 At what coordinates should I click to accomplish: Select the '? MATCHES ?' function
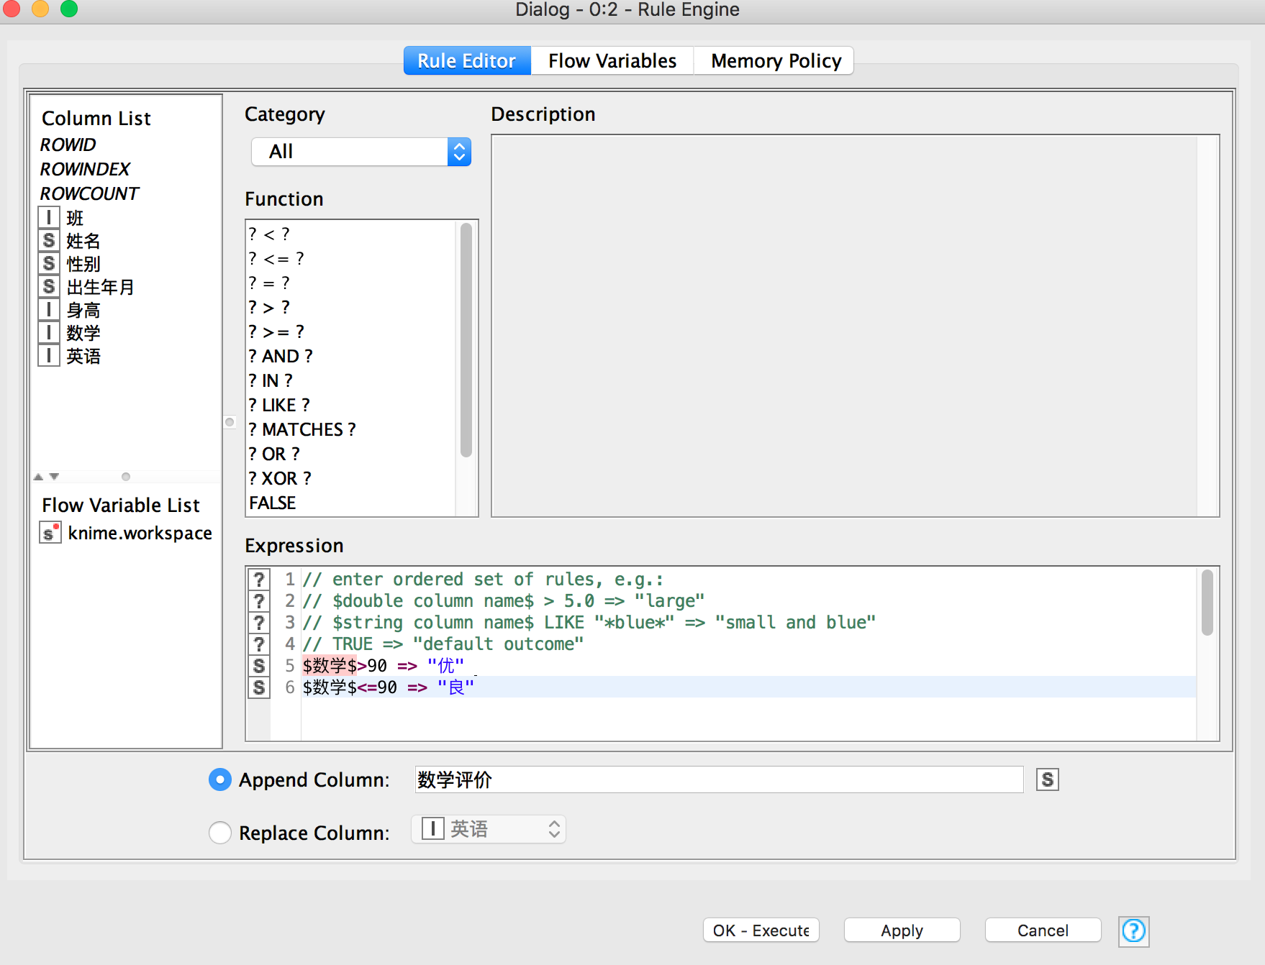click(x=302, y=429)
